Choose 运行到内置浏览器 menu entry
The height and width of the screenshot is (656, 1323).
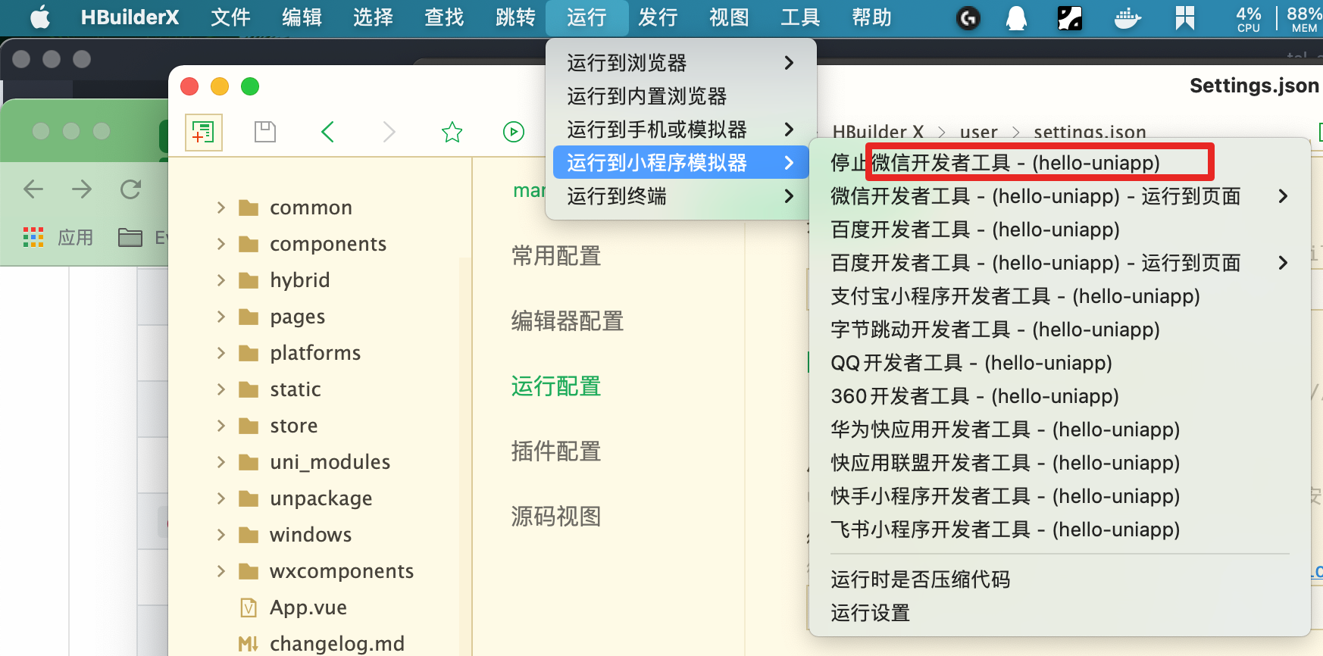pos(680,96)
